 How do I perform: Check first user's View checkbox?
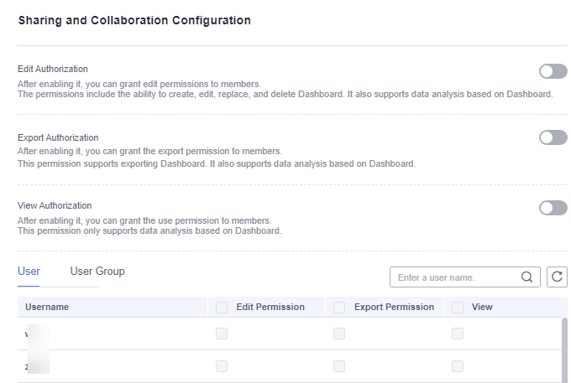[x=458, y=334]
